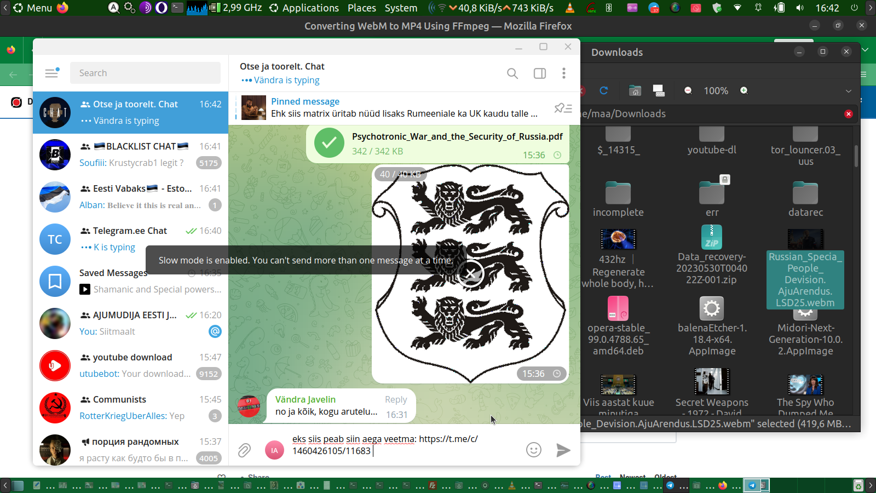Clear the Downloads location path field
The width and height of the screenshot is (876, 493).
click(849, 114)
